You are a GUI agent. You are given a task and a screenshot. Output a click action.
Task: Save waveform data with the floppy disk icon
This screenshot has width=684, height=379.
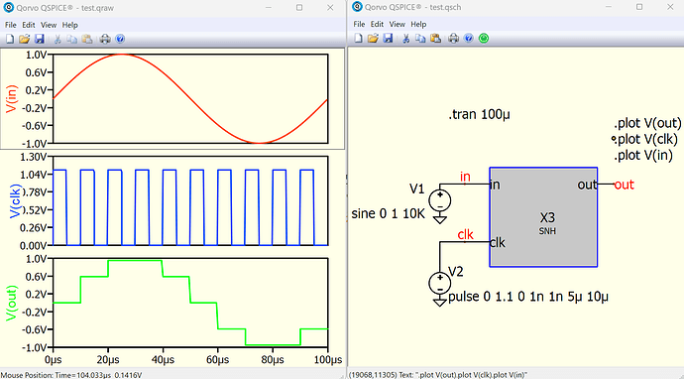click(40, 39)
